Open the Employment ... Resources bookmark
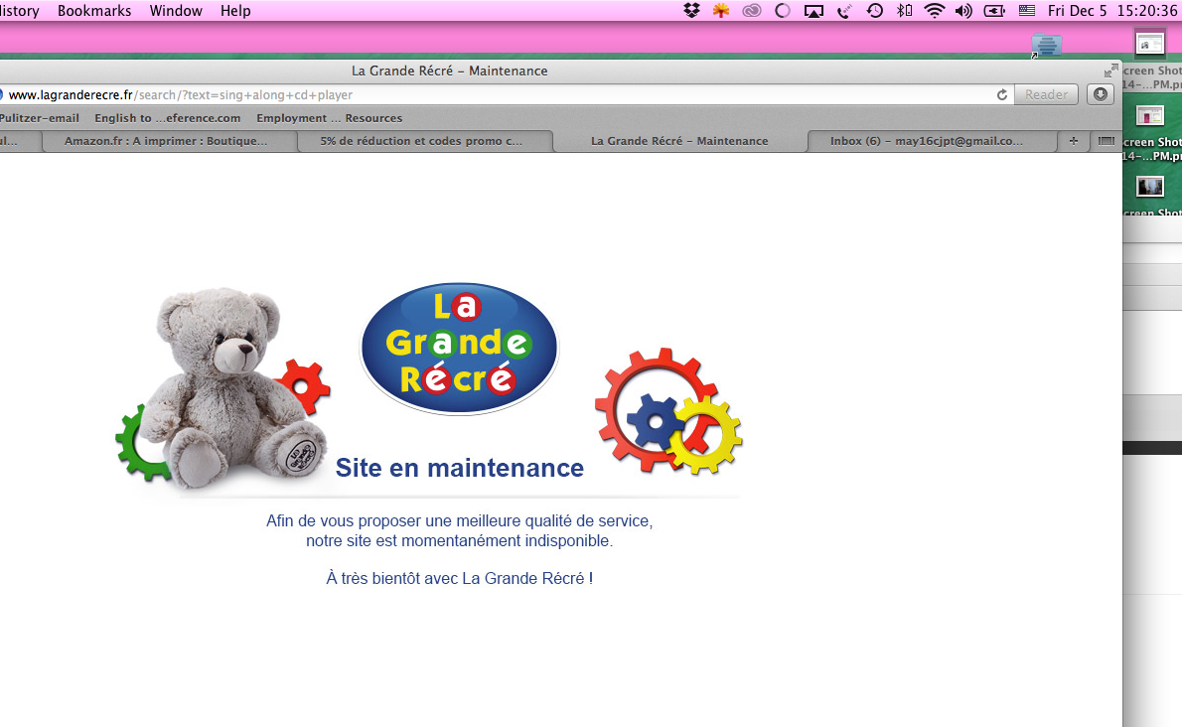 click(x=330, y=118)
